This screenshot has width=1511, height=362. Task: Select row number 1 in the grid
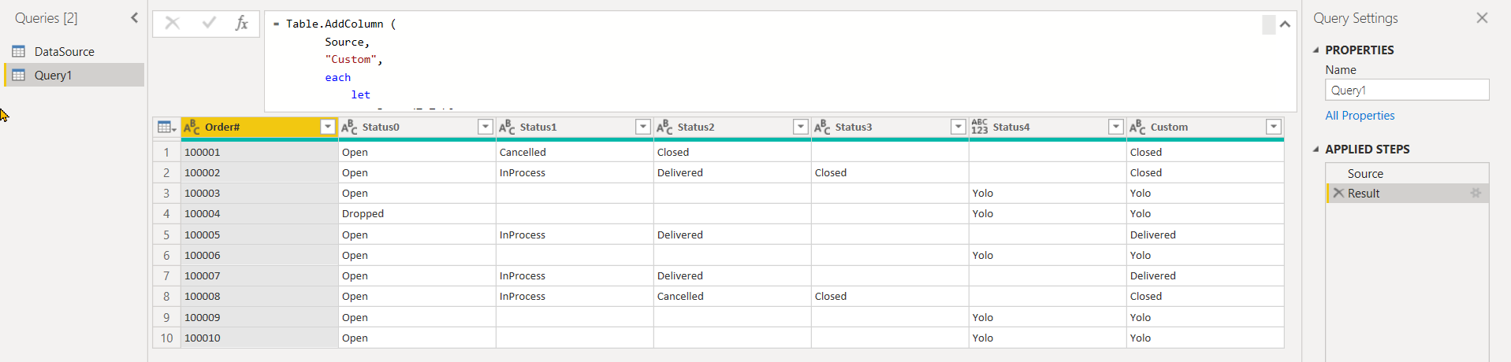(166, 153)
